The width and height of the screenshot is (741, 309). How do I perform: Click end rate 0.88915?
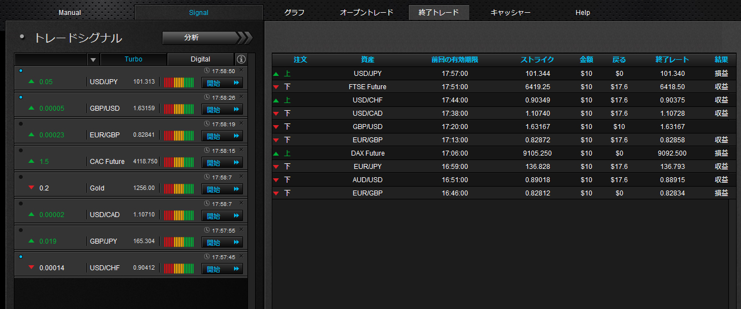(x=672, y=180)
